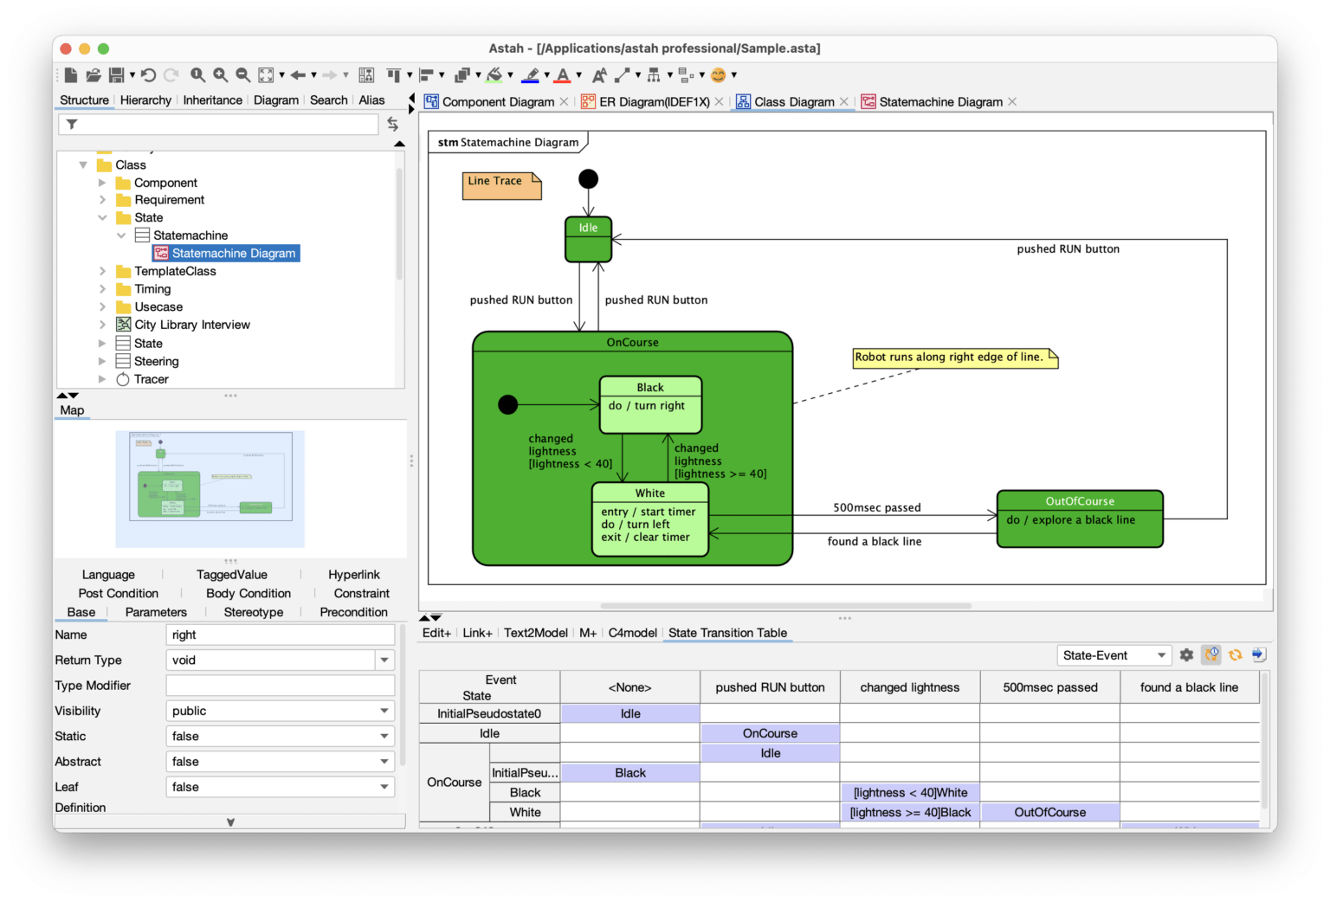Screen dimensions: 1330x902
Task: Refresh the State Transition Table
Action: 1235,655
